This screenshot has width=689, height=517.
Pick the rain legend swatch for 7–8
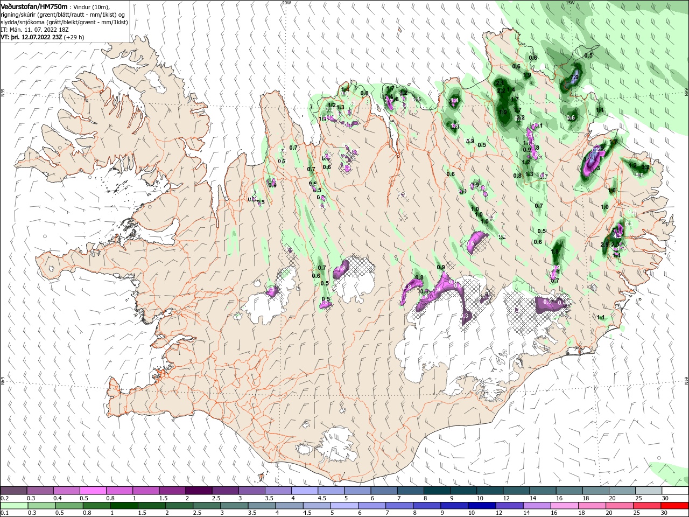(400, 506)
